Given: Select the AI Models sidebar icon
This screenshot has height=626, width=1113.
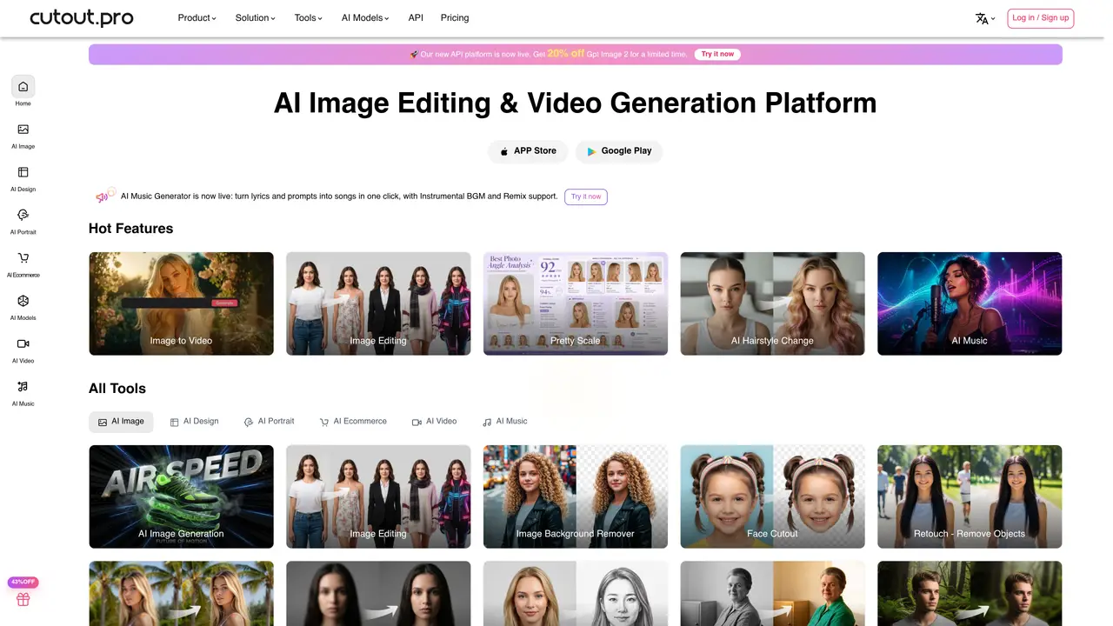Looking at the screenshot, I should pyautogui.click(x=23, y=301).
